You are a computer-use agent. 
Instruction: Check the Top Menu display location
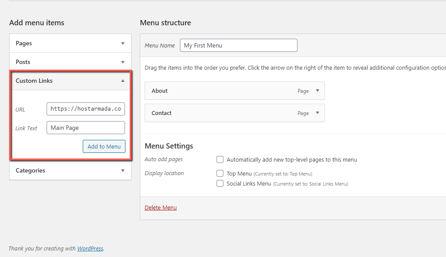tap(220, 173)
